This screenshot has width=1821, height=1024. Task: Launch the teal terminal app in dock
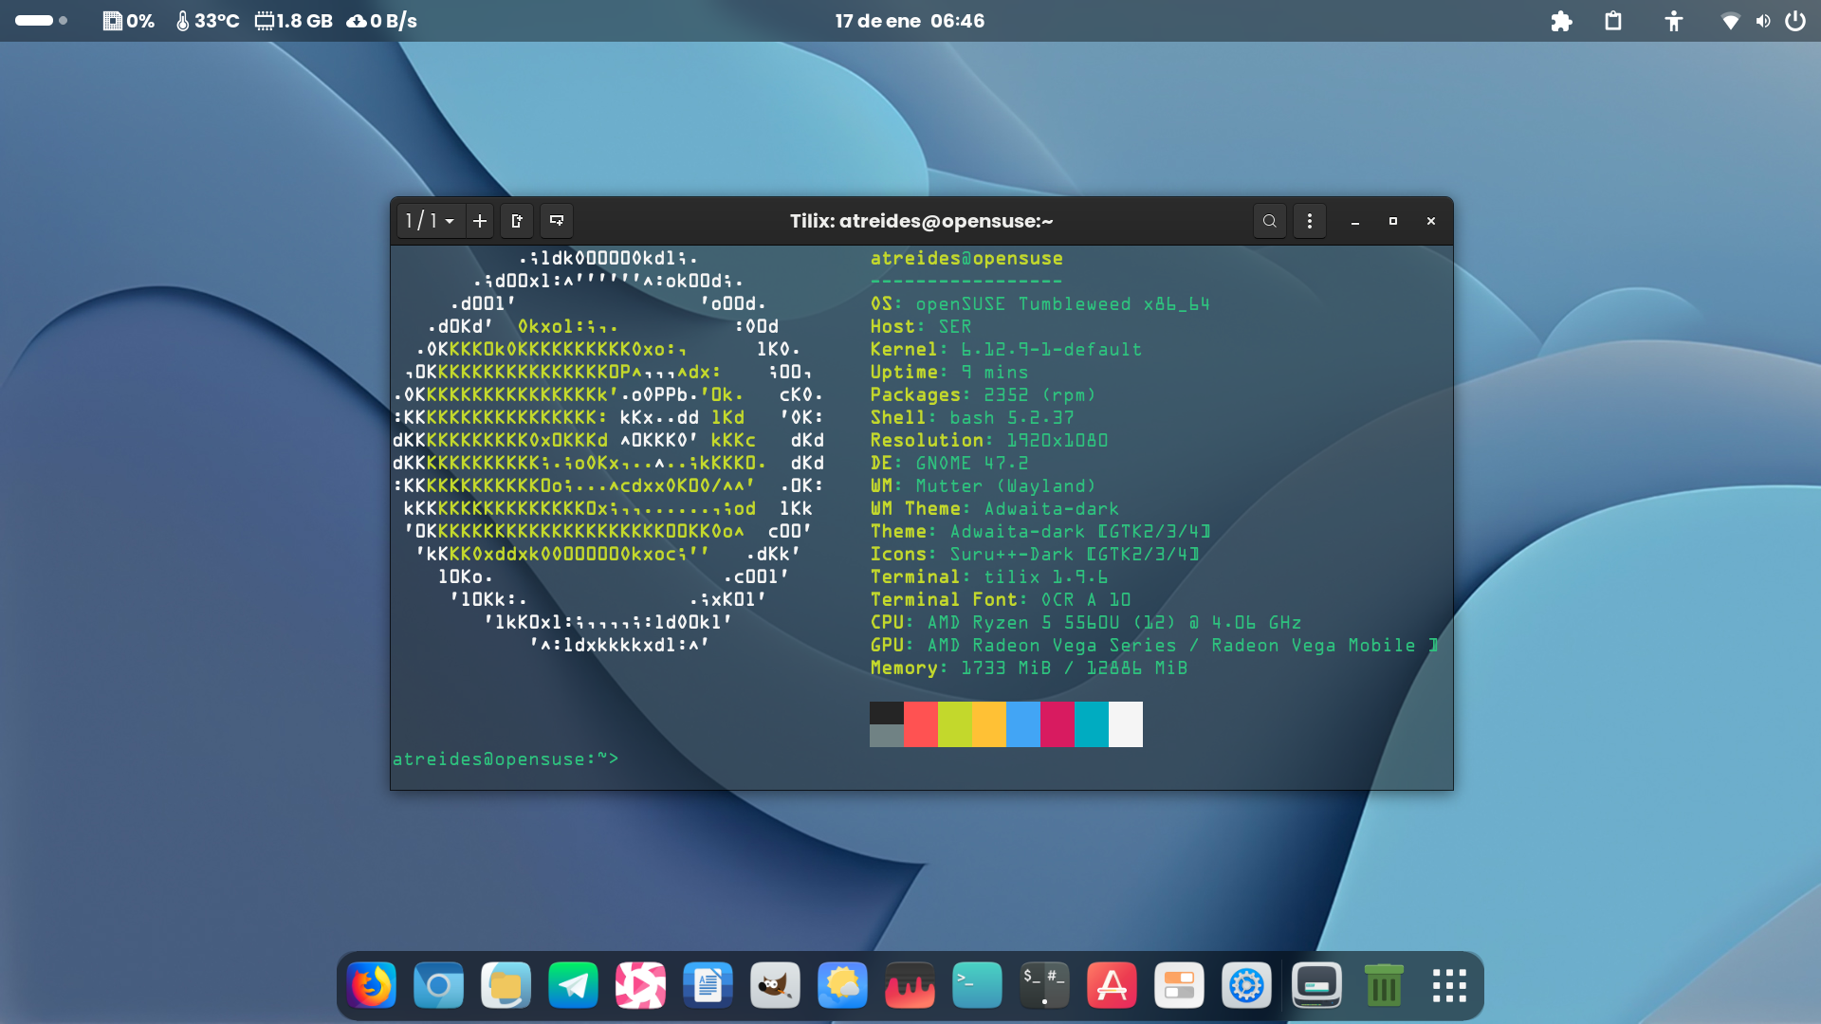click(x=977, y=986)
